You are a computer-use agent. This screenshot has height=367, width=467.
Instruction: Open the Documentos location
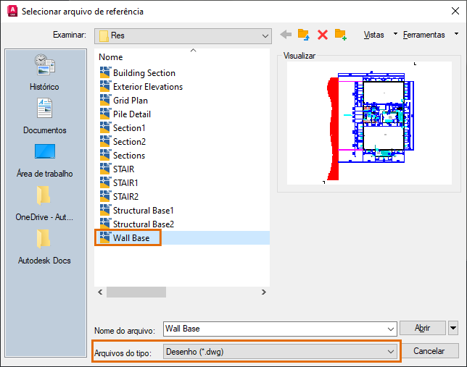pos(45,117)
